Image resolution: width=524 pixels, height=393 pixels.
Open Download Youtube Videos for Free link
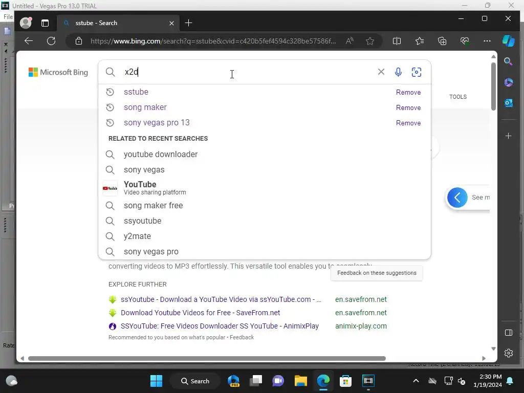point(201,313)
